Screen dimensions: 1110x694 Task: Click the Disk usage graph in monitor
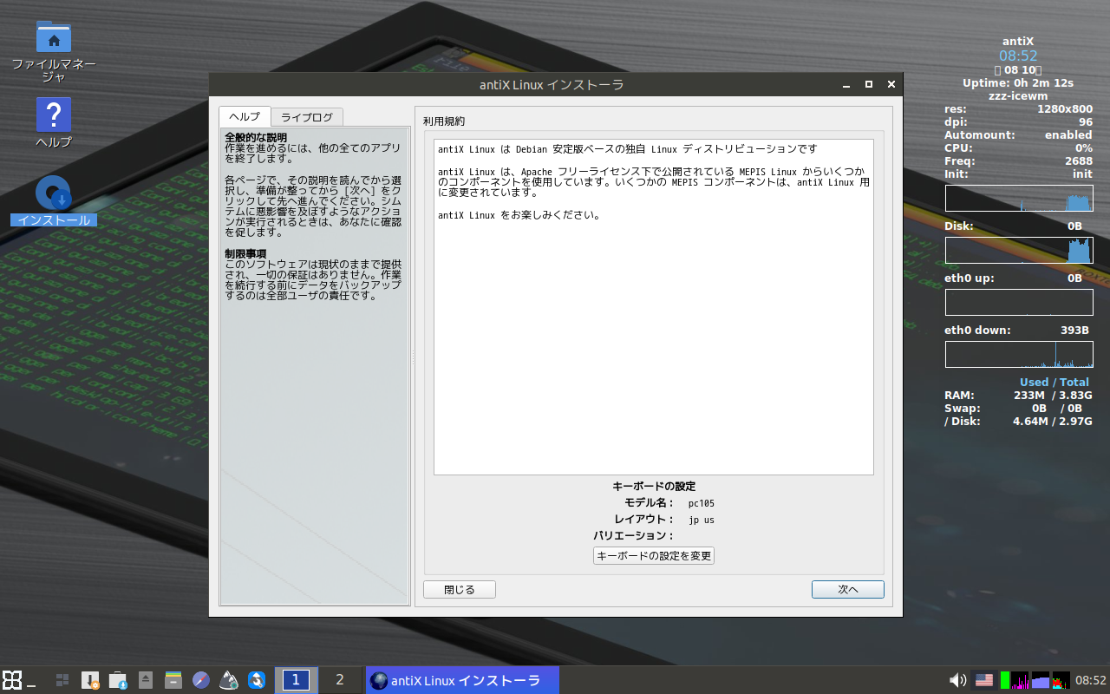point(1019,251)
